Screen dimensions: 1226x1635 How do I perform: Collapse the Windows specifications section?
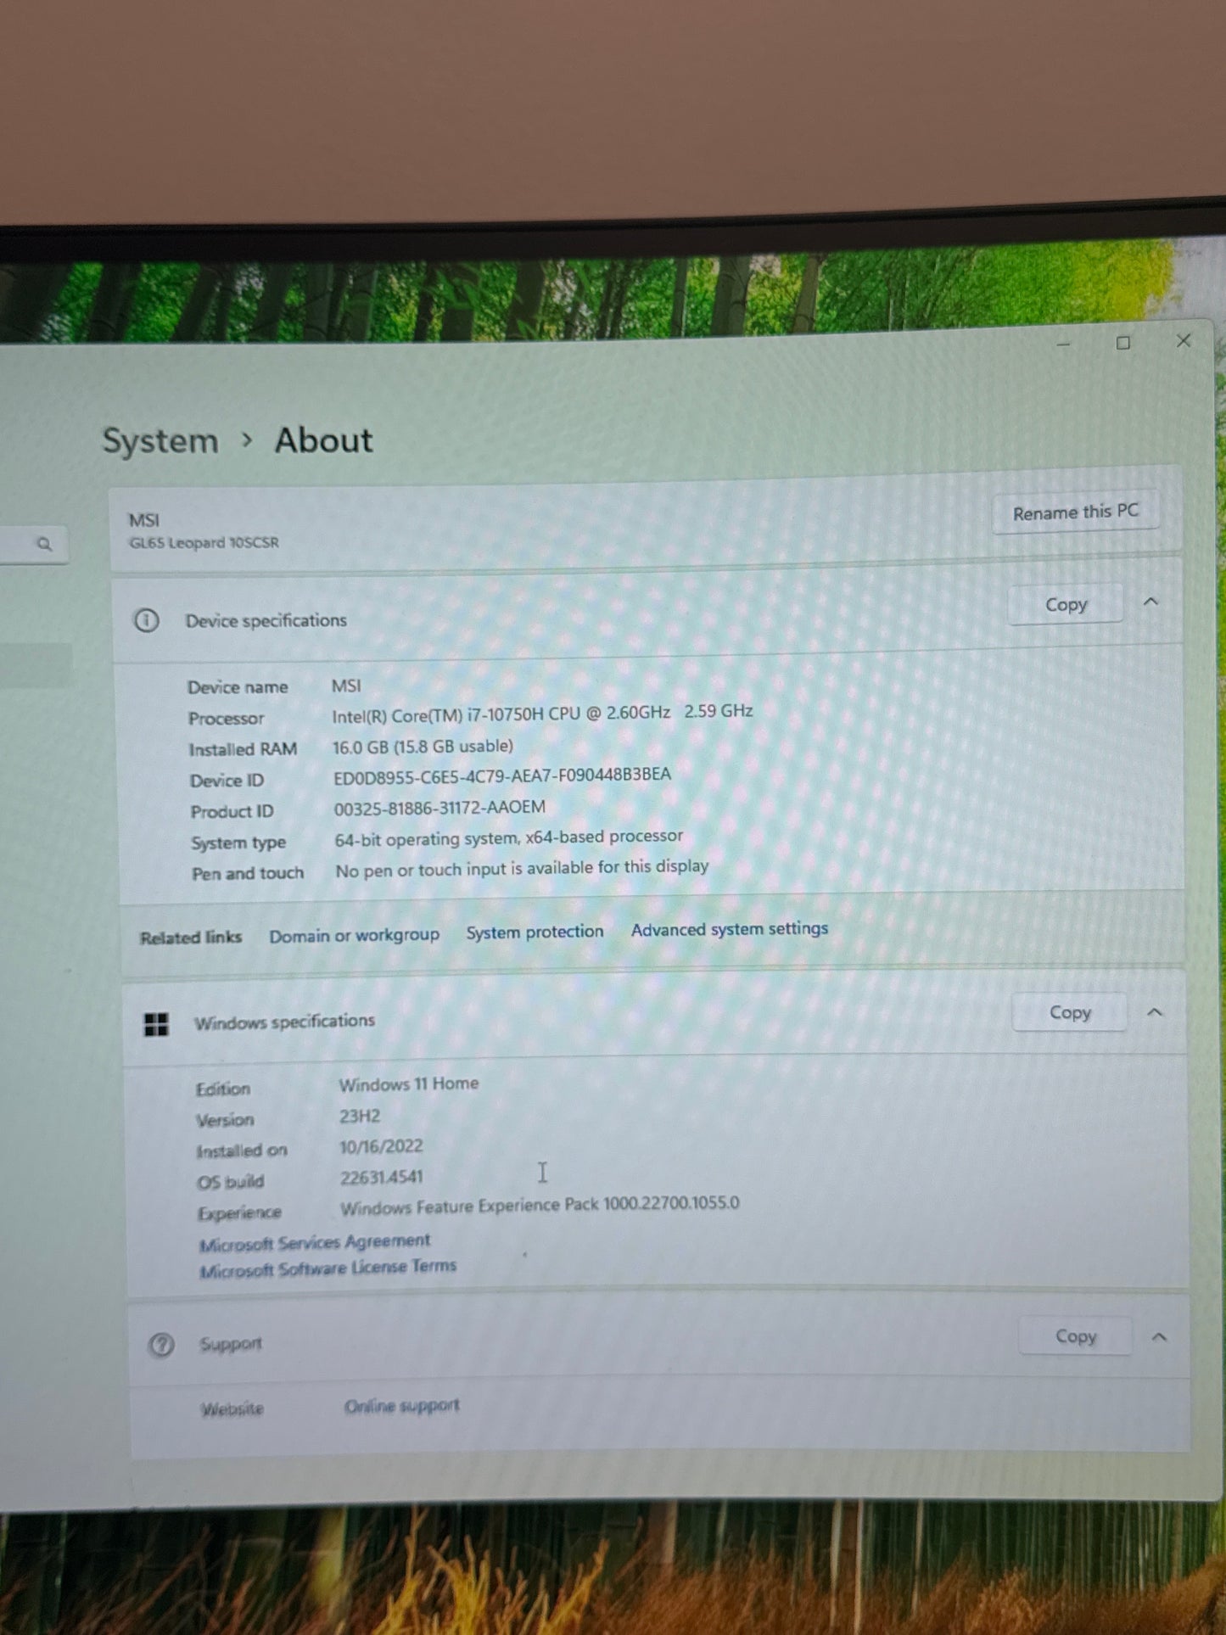point(1155,1012)
